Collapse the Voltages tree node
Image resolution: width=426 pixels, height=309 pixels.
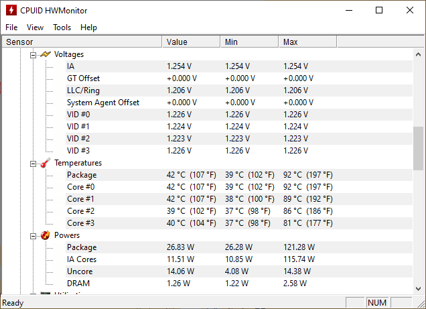(x=33, y=55)
